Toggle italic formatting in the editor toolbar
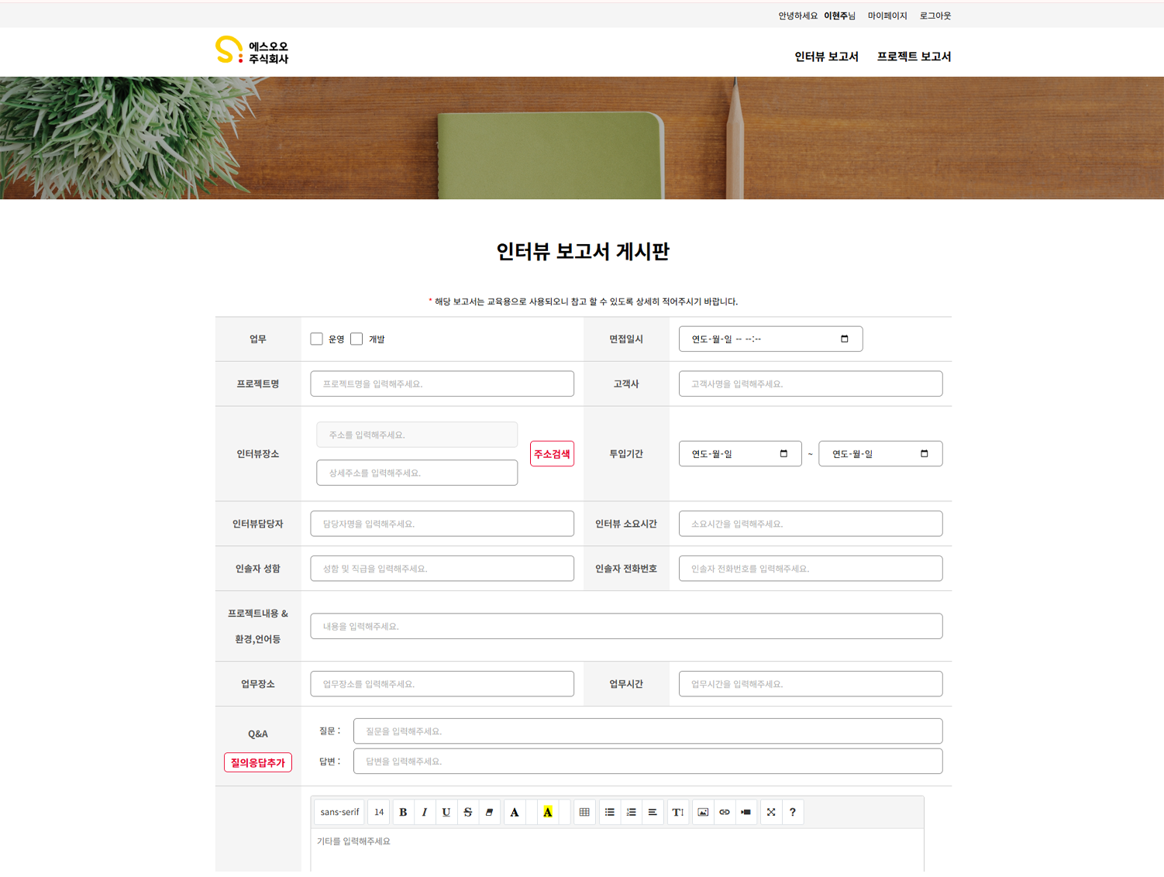Screen dimensions: 1164x877 424,812
